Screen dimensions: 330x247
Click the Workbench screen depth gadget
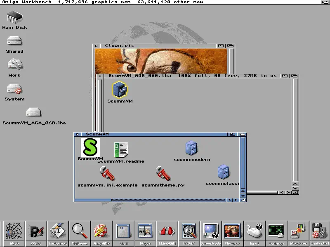pos(325,2)
